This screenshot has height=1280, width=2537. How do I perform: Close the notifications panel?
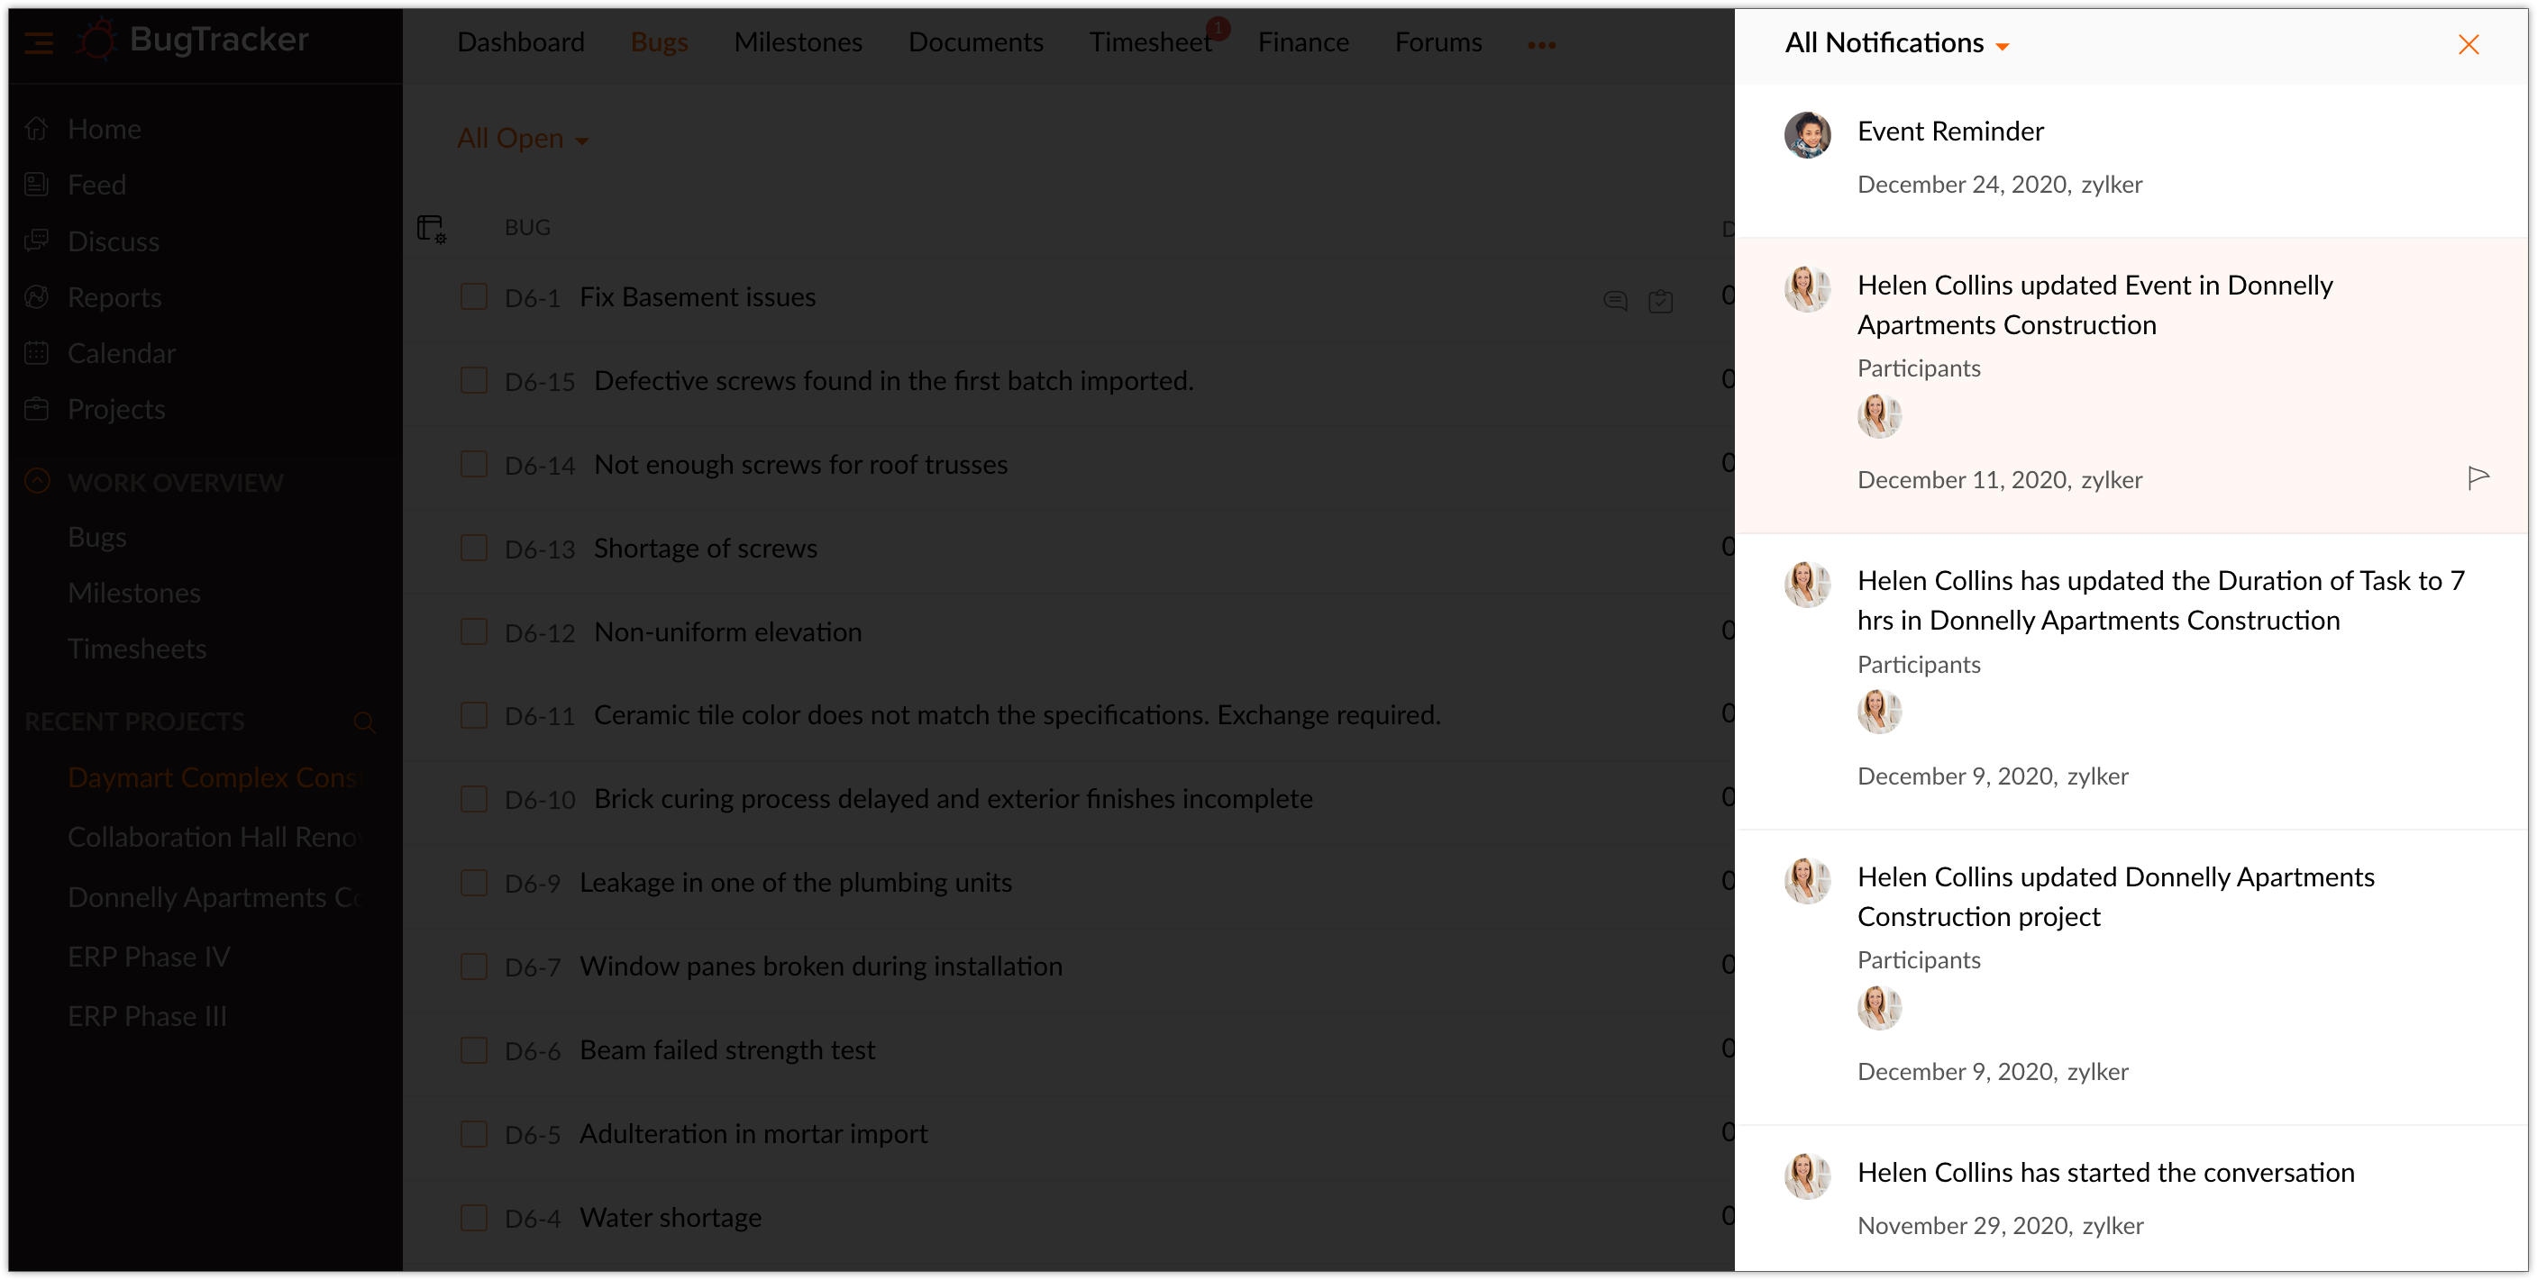coord(2469,44)
